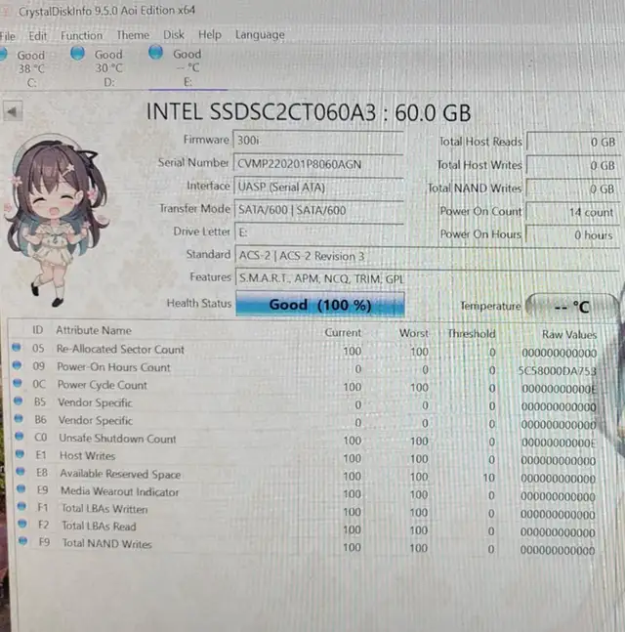625x632 pixels.
Task: Click the INTEL SSDSC2CT060A3 model title
Action: [x=308, y=111]
